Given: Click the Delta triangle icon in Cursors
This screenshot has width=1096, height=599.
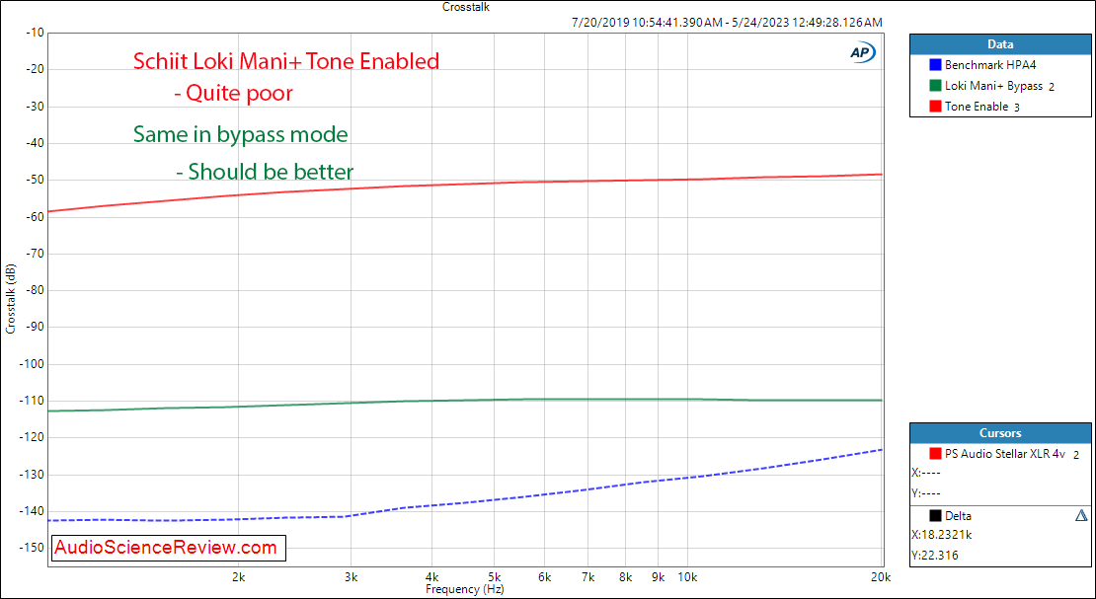Looking at the screenshot, I should 1081,516.
